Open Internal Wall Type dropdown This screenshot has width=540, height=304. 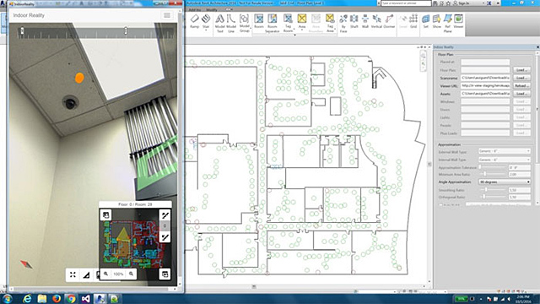pyautogui.click(x=505, y=160)
